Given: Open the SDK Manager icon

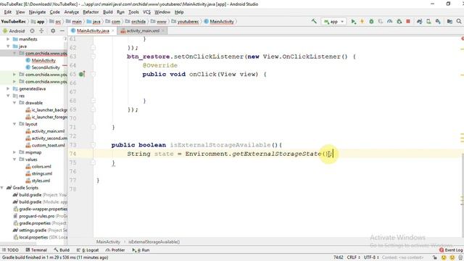Looking at the screenshot, I should [x=438, y=21].
